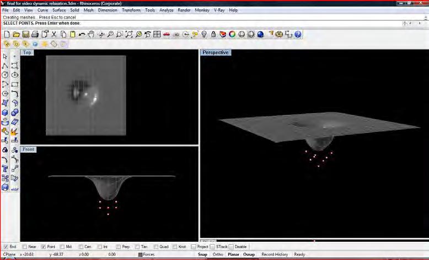
Task: Open the Top viewport title menu
Action: [27, 52]
